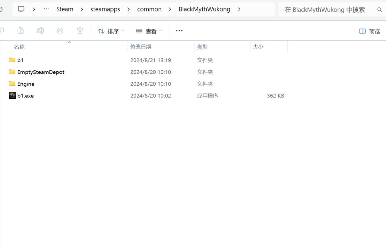Screen dimensions: 386x248
Task: Click the Share icon in the toolbar
Action: click(x=60, y=30)
